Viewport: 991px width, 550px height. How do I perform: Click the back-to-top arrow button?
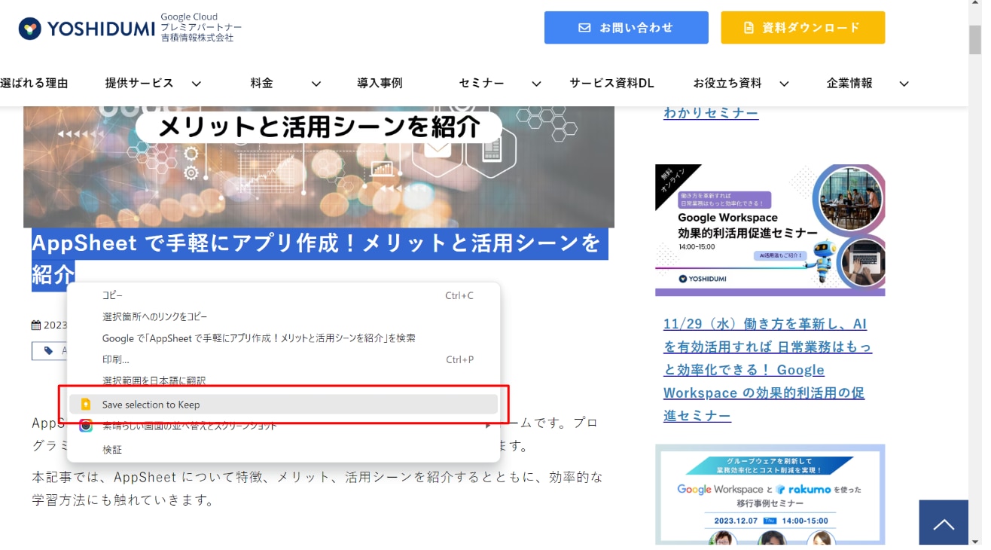click(944, 522)
